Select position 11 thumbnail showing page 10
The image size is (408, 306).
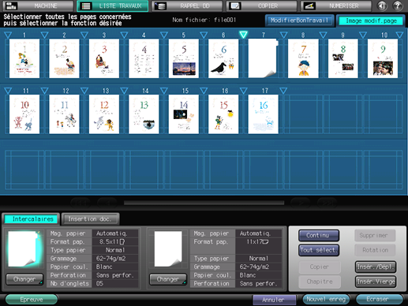pos(24,114)
